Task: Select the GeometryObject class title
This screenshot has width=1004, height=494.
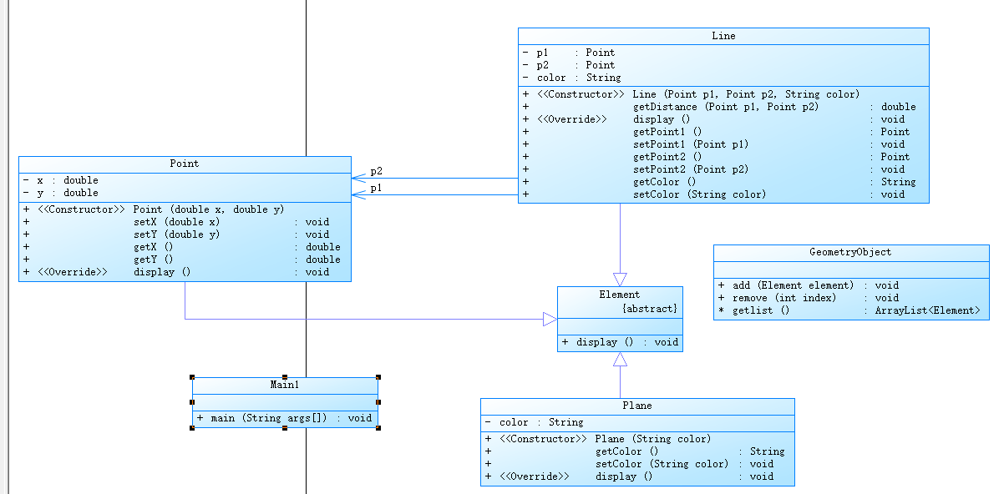Action: pyautogui.click(x=850, y=252)
